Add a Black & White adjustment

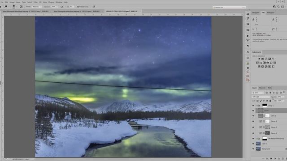(x=264, y=63)
